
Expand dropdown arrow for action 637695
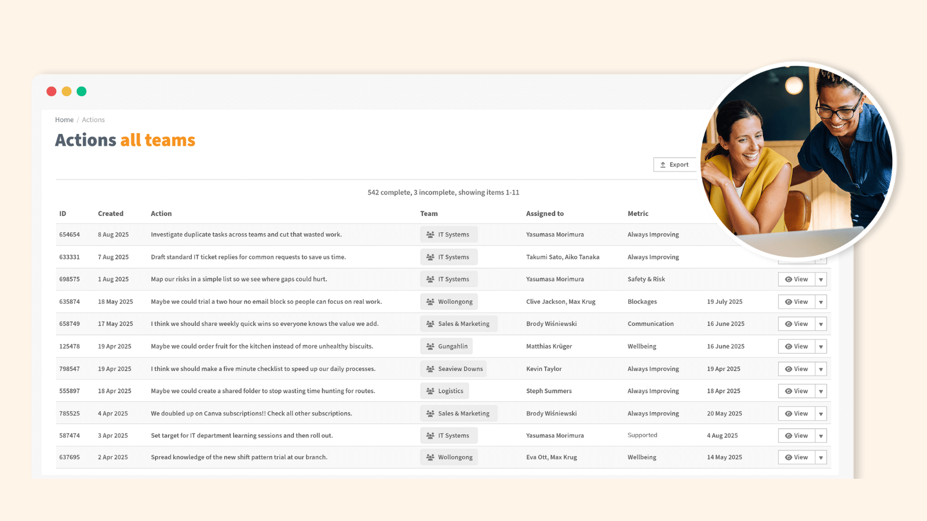click(821, 457)
